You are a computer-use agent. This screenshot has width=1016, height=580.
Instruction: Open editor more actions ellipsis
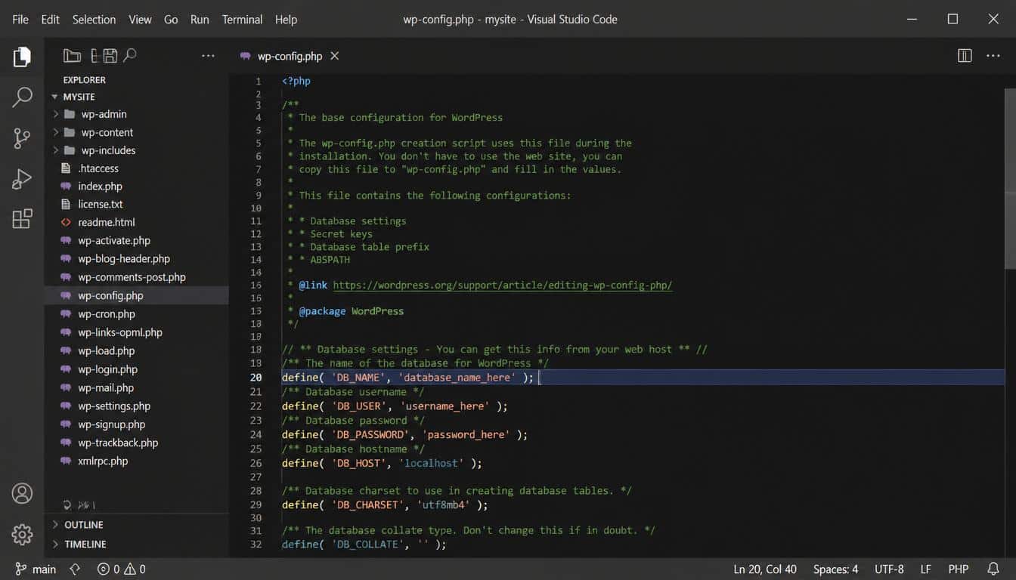(x=993, y=56)
